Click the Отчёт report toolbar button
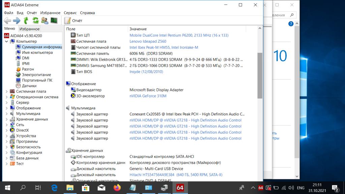This screenshot has height=194, width=345. pos(73,20)
